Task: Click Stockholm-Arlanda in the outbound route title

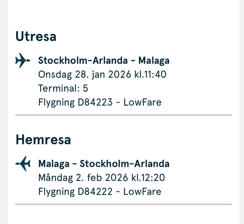Action: tap(83, 61)
